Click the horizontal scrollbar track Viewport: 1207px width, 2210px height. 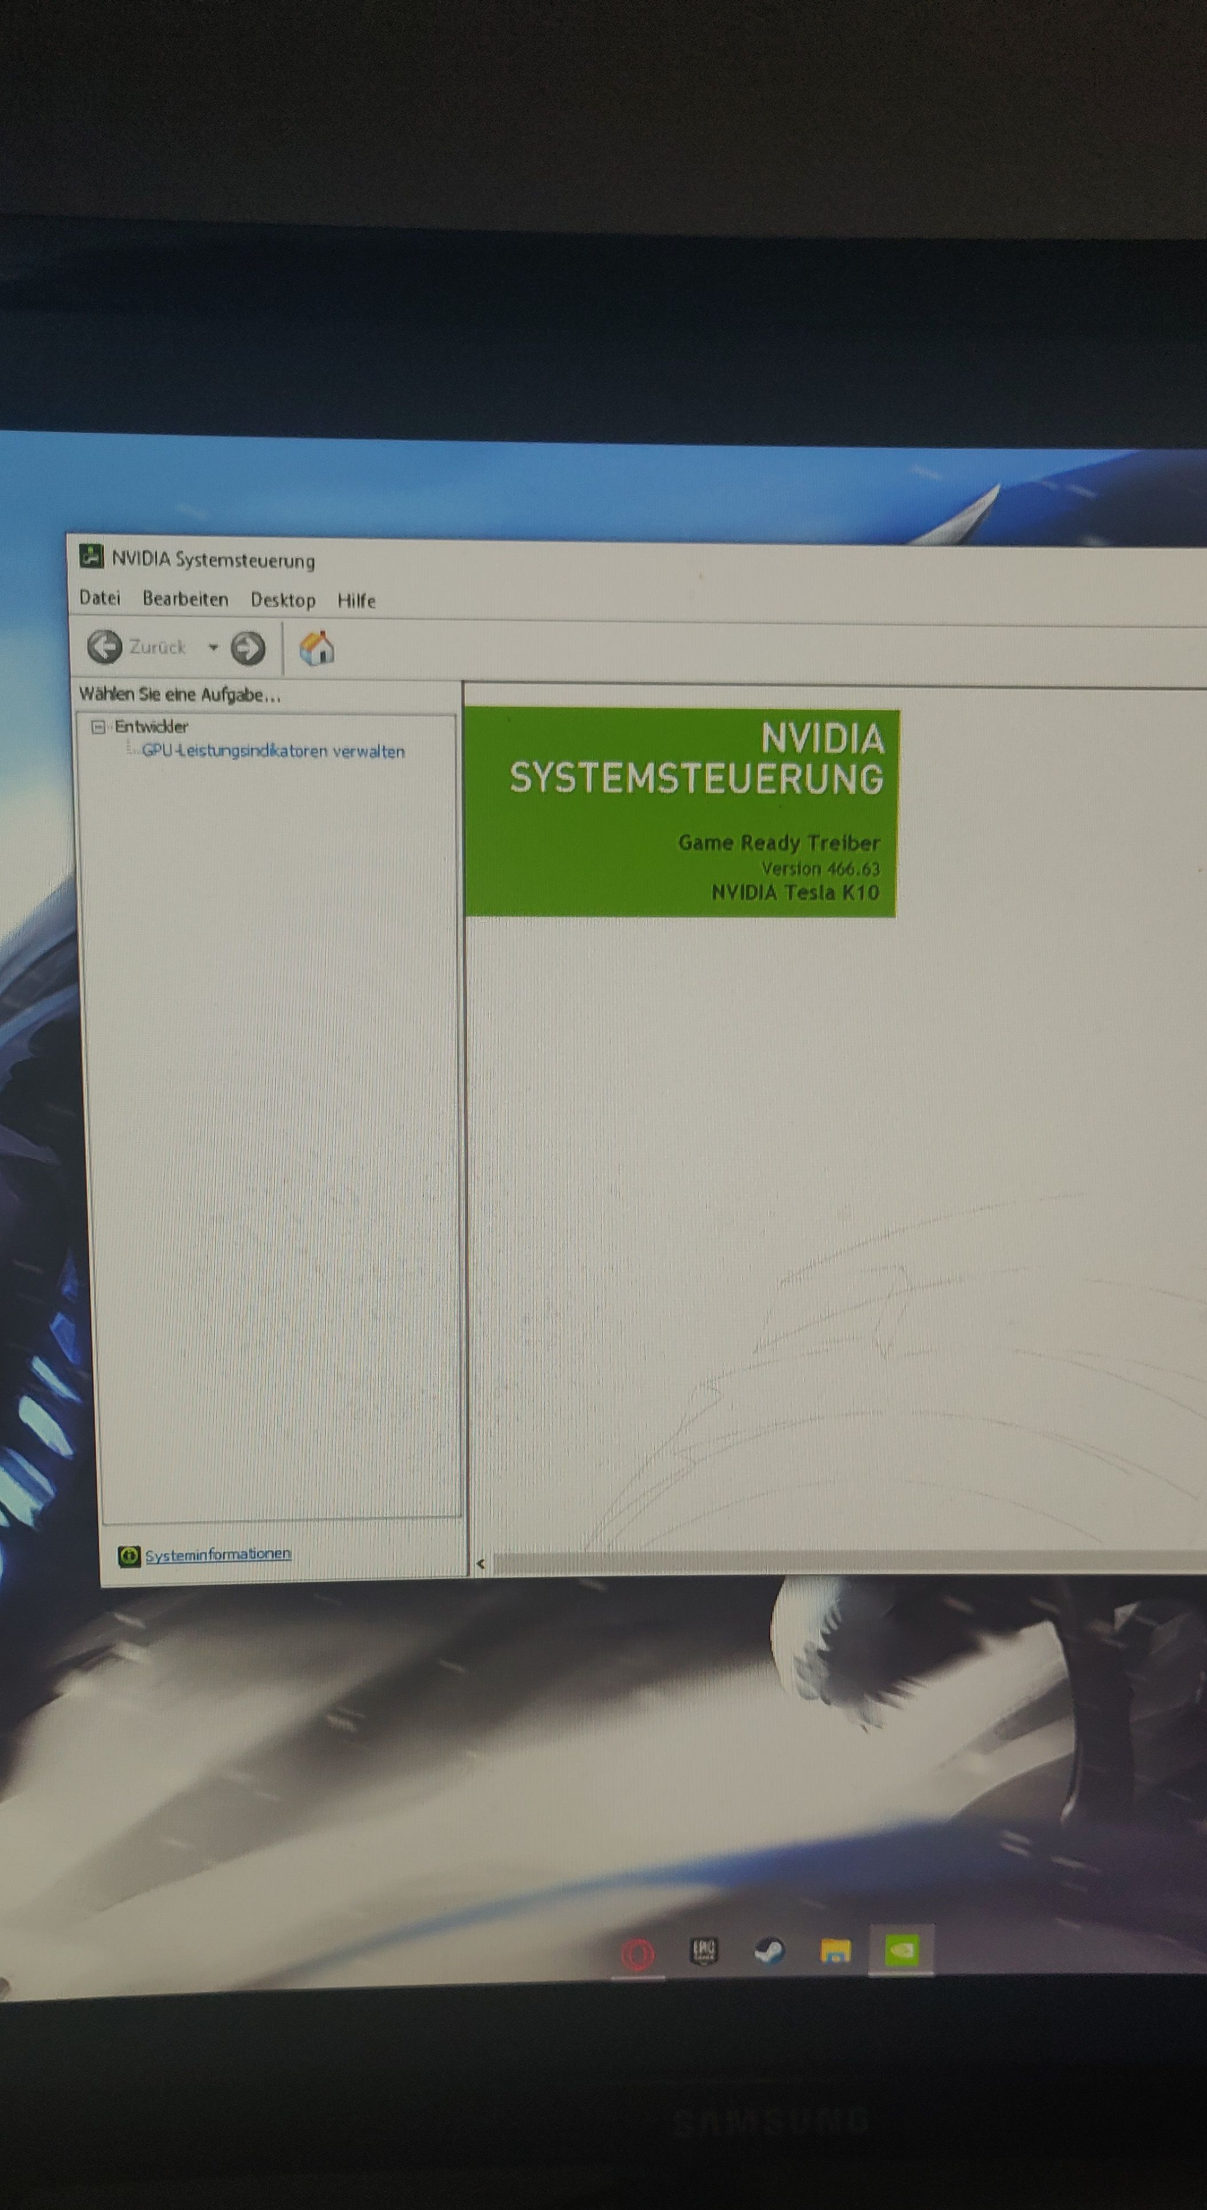tap(849, 1563)
